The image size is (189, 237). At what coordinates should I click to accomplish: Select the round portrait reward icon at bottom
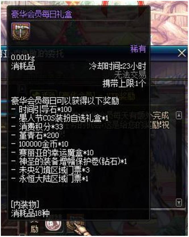point(53,225)
